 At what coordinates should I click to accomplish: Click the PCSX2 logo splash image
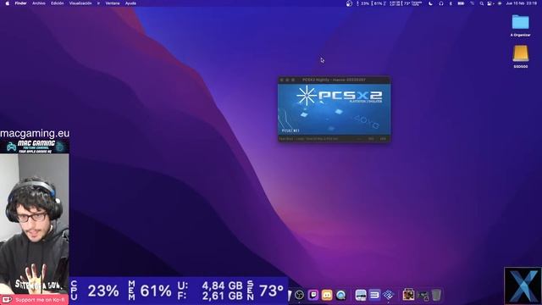click(x=335, y=109)
